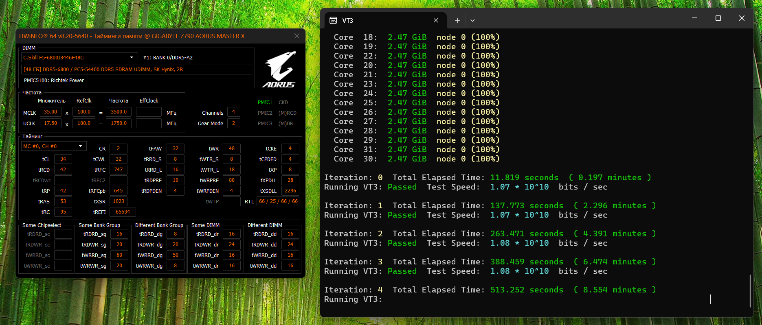Click the tRDPRE value 10

[x=176, y=180]
